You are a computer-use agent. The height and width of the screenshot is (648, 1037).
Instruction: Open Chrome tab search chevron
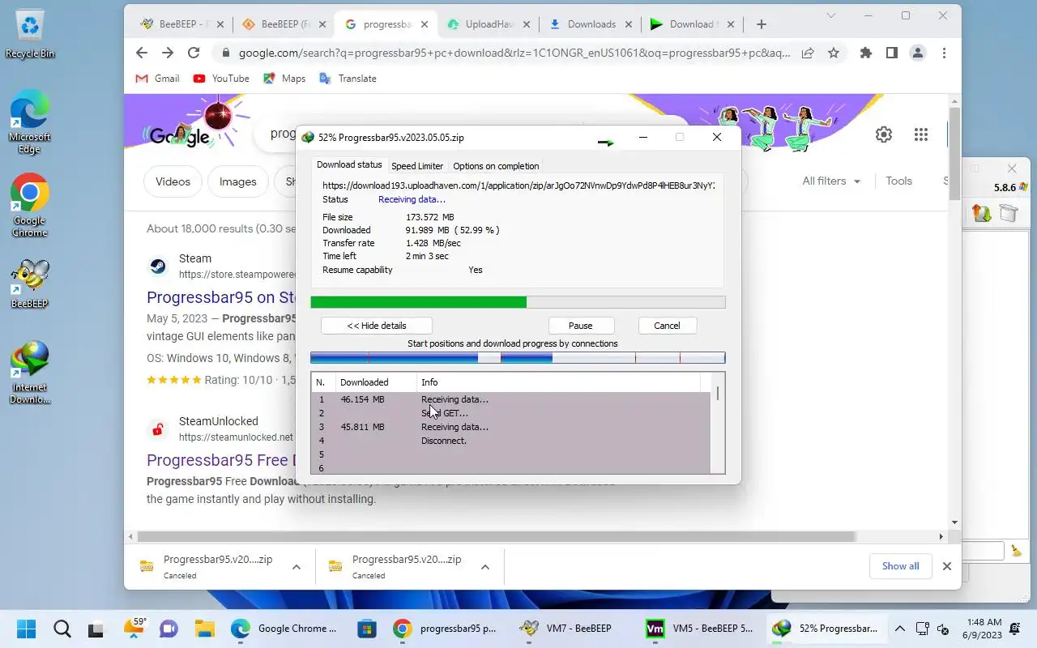pos(830,15)
